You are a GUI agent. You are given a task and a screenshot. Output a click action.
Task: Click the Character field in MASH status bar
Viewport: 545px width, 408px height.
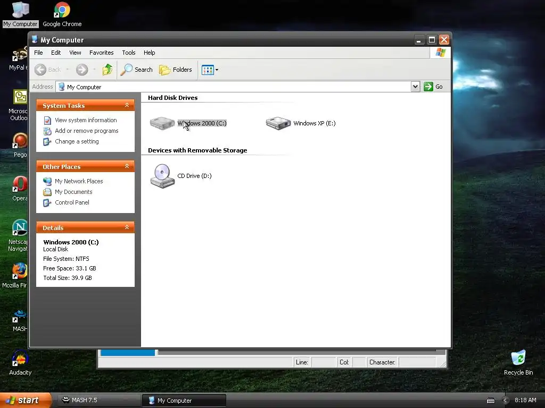[417, 362]
